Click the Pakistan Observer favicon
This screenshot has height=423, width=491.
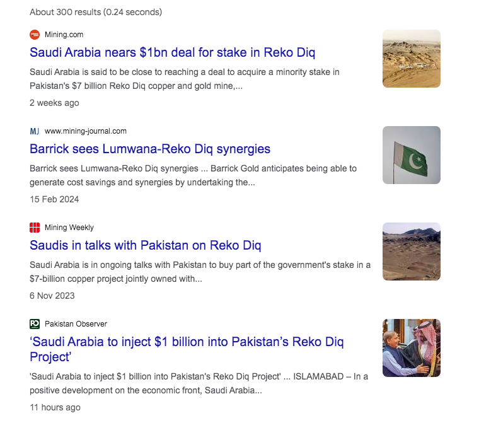click(x=35, y=324)
